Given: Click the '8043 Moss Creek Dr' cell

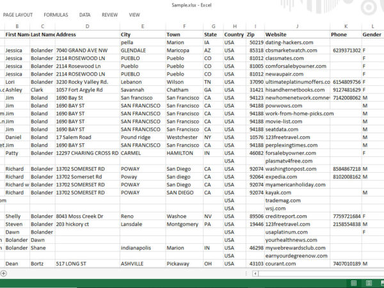Looking at the screenshot, I should [x=88, y=216].
